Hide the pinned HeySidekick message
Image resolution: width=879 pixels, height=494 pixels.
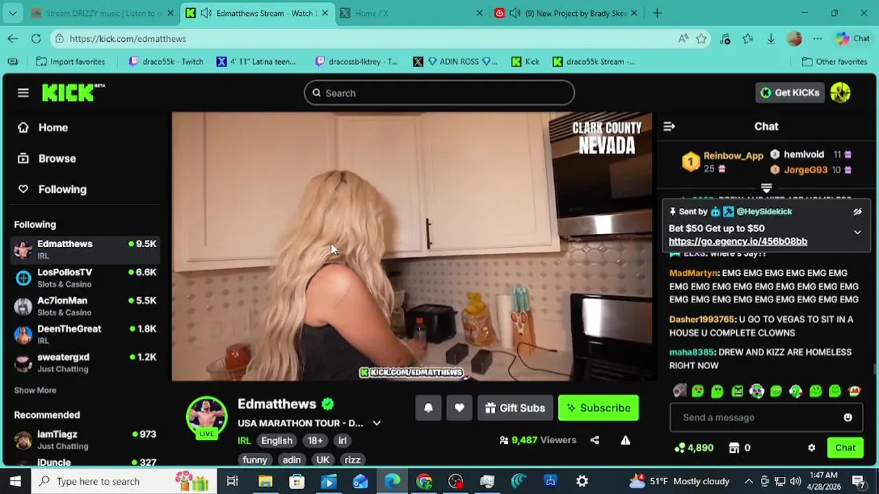coord(857,212)
